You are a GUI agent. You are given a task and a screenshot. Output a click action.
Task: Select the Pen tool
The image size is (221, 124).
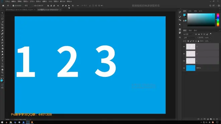(x=2, y=57)
